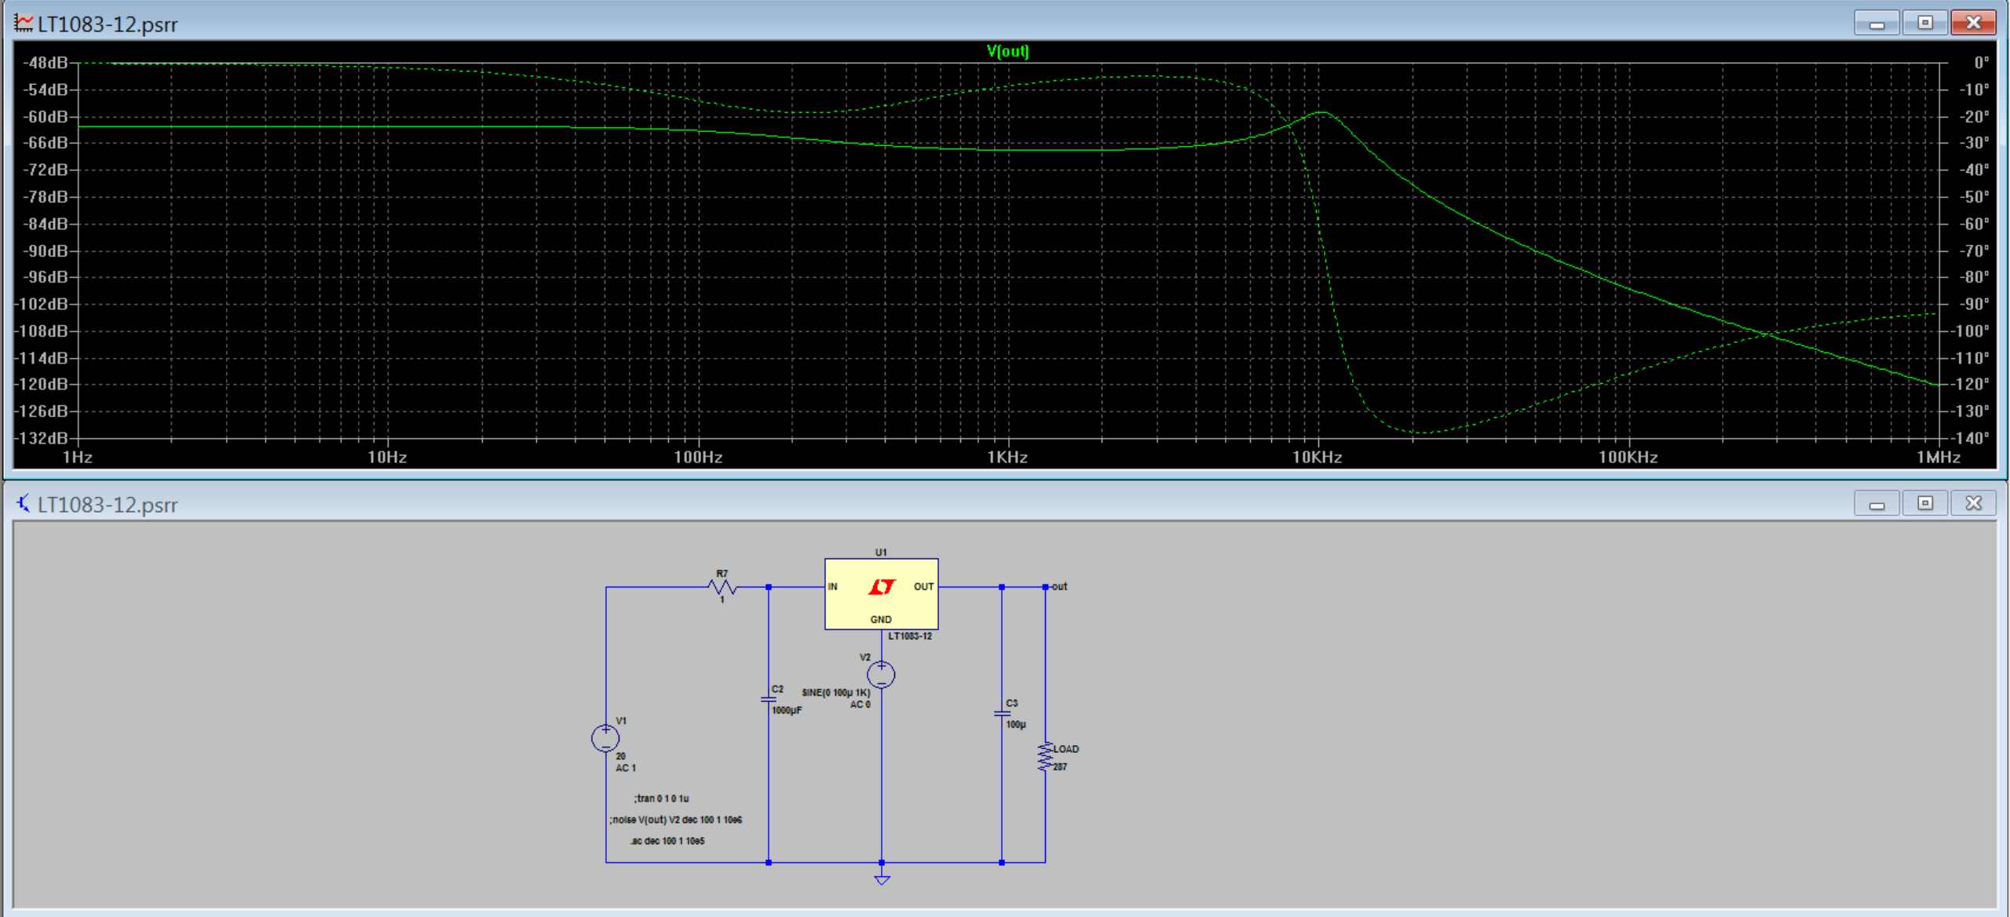
Task: Click the IN pin label on U1
Action: (832, 586)
